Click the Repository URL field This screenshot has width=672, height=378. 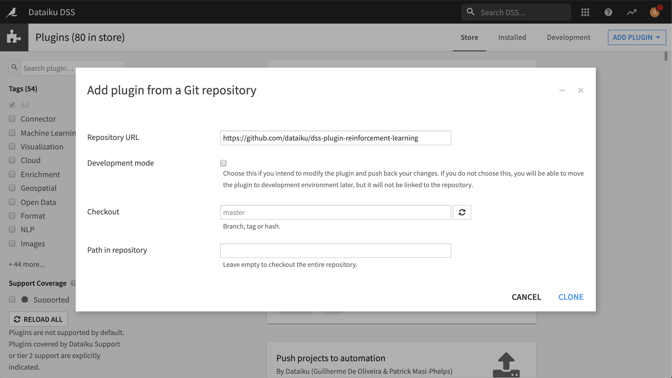(335, 138)
